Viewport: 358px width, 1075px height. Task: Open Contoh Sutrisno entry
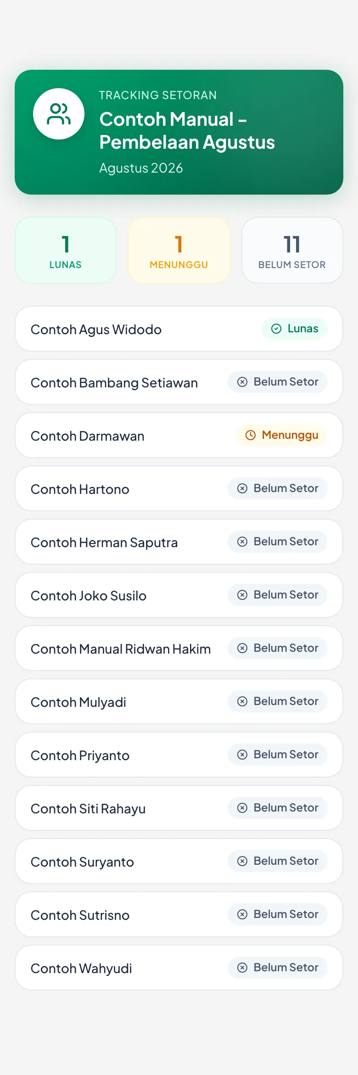click(x=179, y=914)
